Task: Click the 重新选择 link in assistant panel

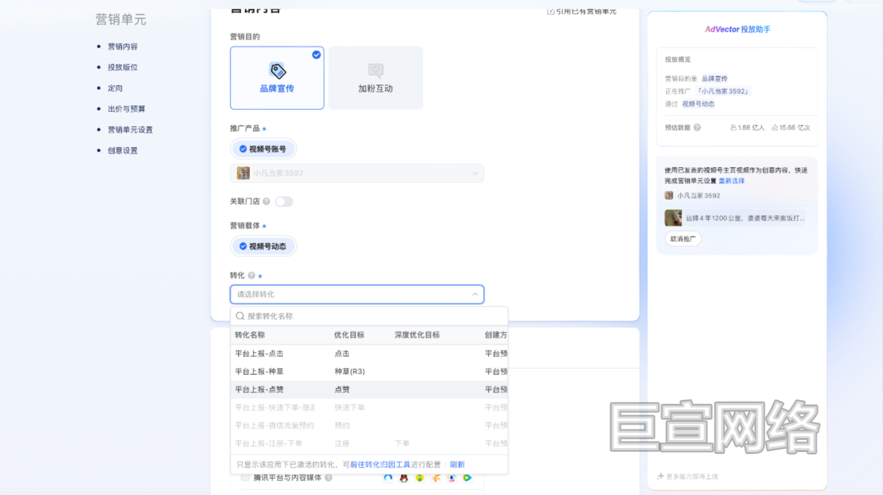Action: 731,181
